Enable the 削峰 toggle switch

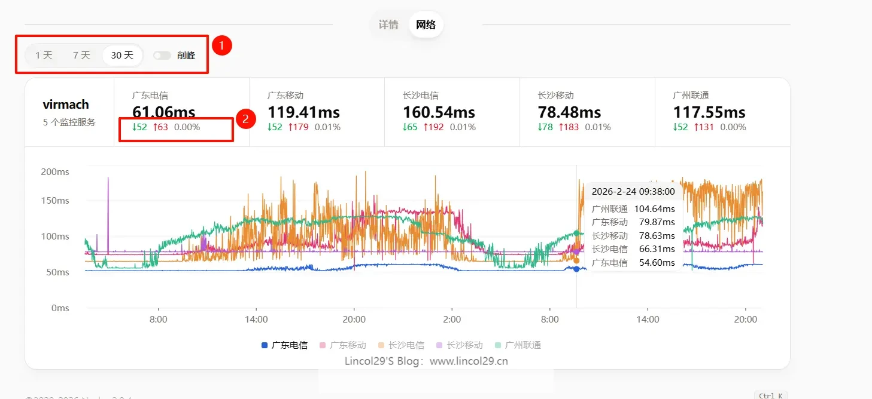tap(162, 56)
